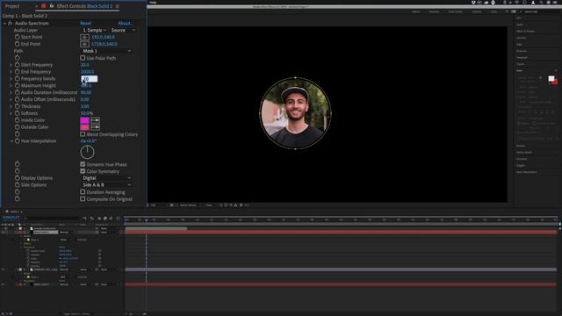Select Effect Controls Black Solid 2 tab

[x=84, y=6]
